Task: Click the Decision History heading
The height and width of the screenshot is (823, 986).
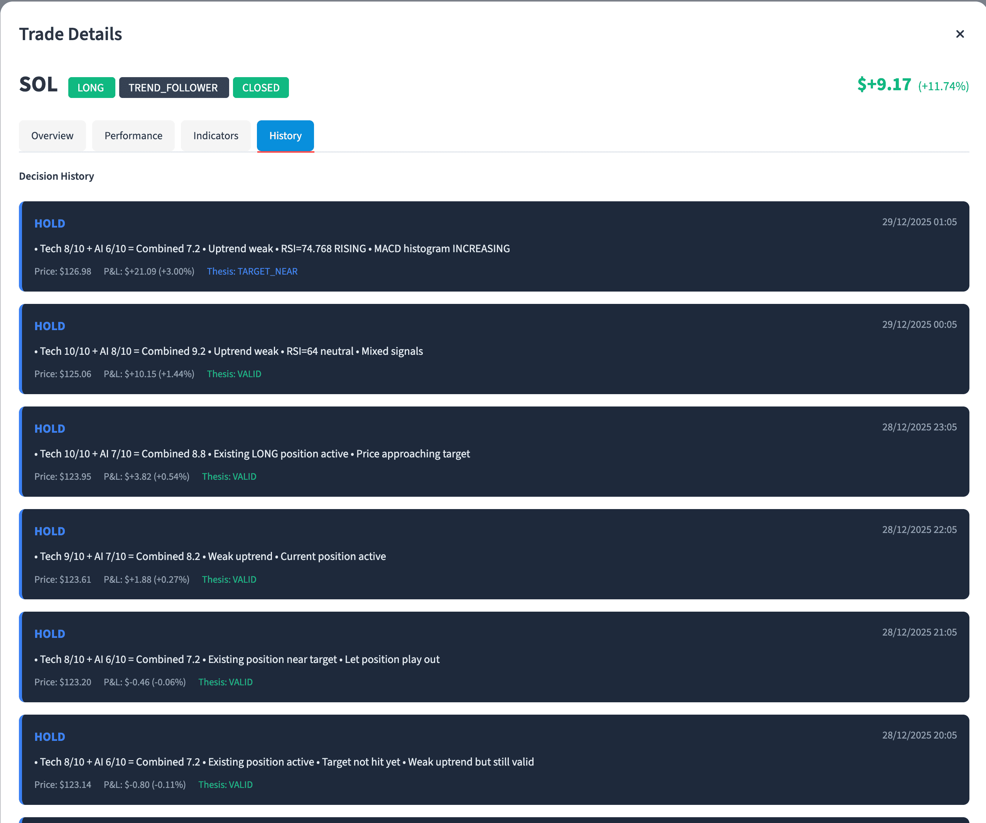Action: tap(56, 176)
